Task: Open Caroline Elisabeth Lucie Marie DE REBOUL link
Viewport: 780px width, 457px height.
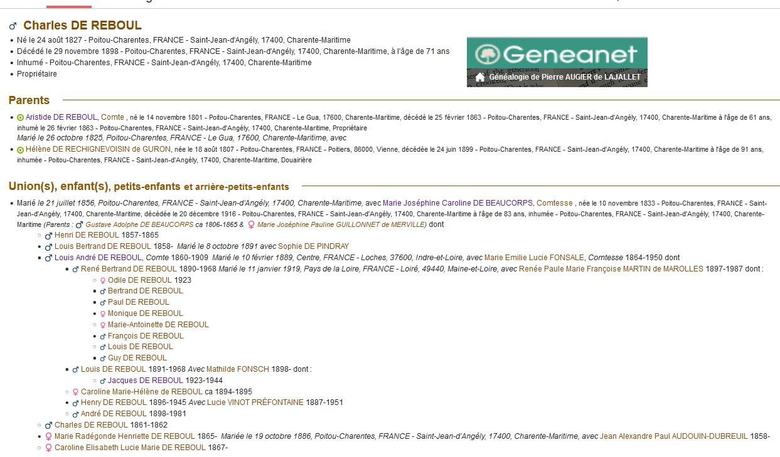Action: pyautogui.click(x=130, y=448)
